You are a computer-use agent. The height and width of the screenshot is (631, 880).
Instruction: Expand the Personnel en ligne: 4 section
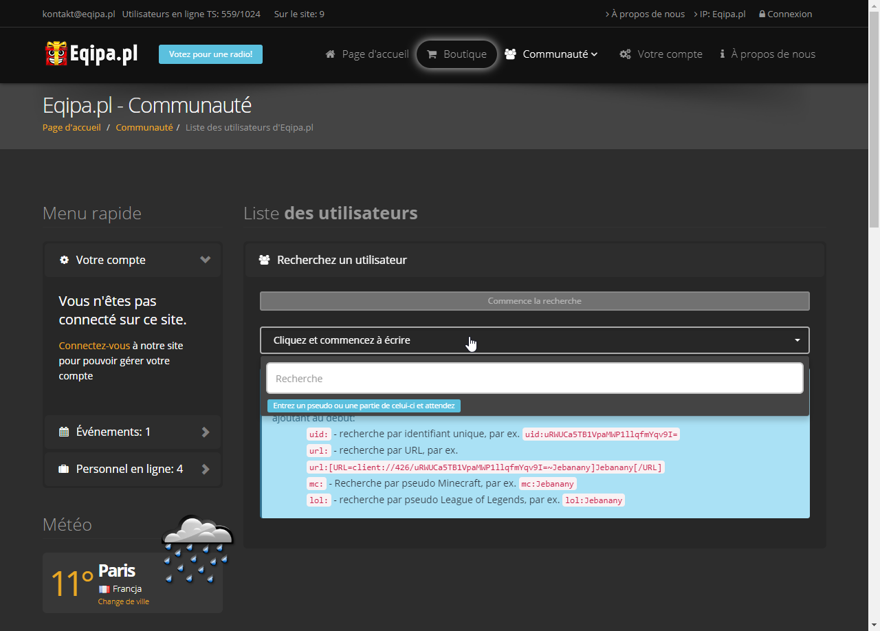pos(205,469)
